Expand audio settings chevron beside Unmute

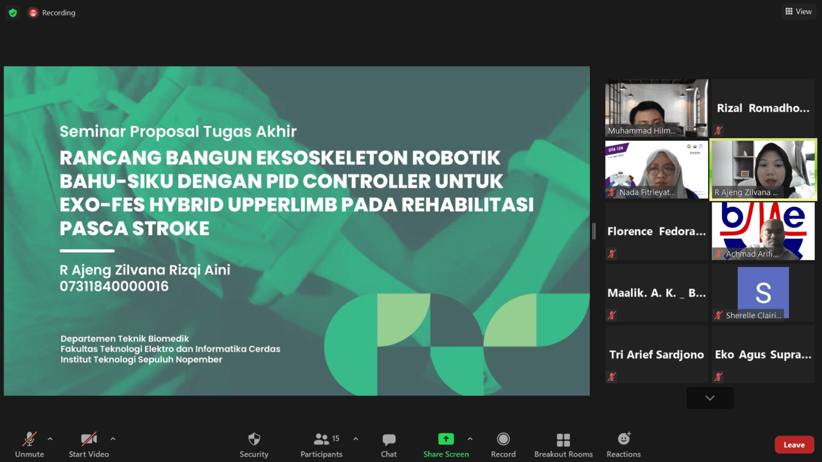[50, 439]
